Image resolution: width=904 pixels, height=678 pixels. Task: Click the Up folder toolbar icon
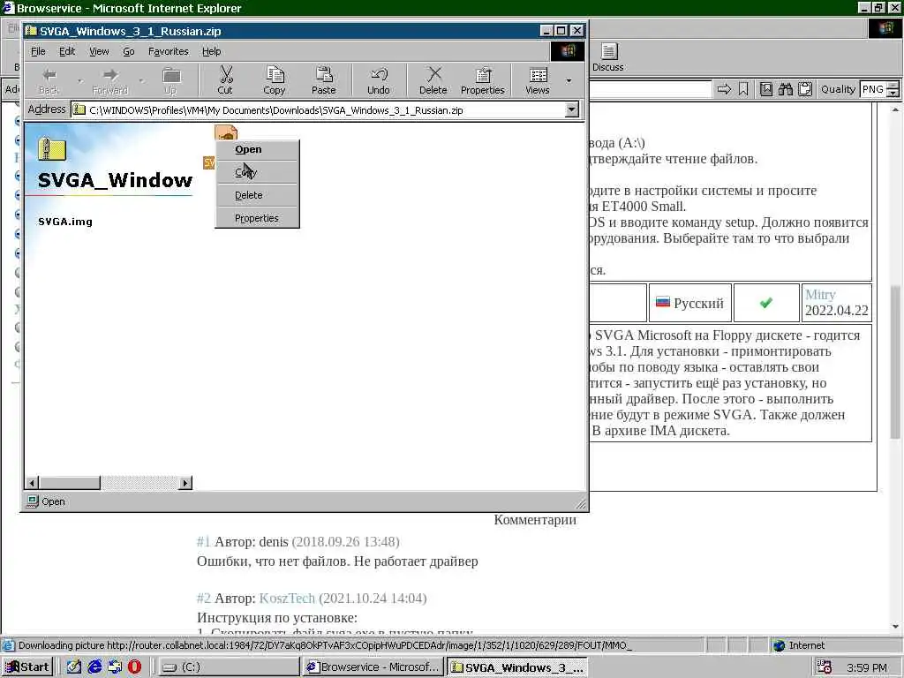click(x=170, y=80)
